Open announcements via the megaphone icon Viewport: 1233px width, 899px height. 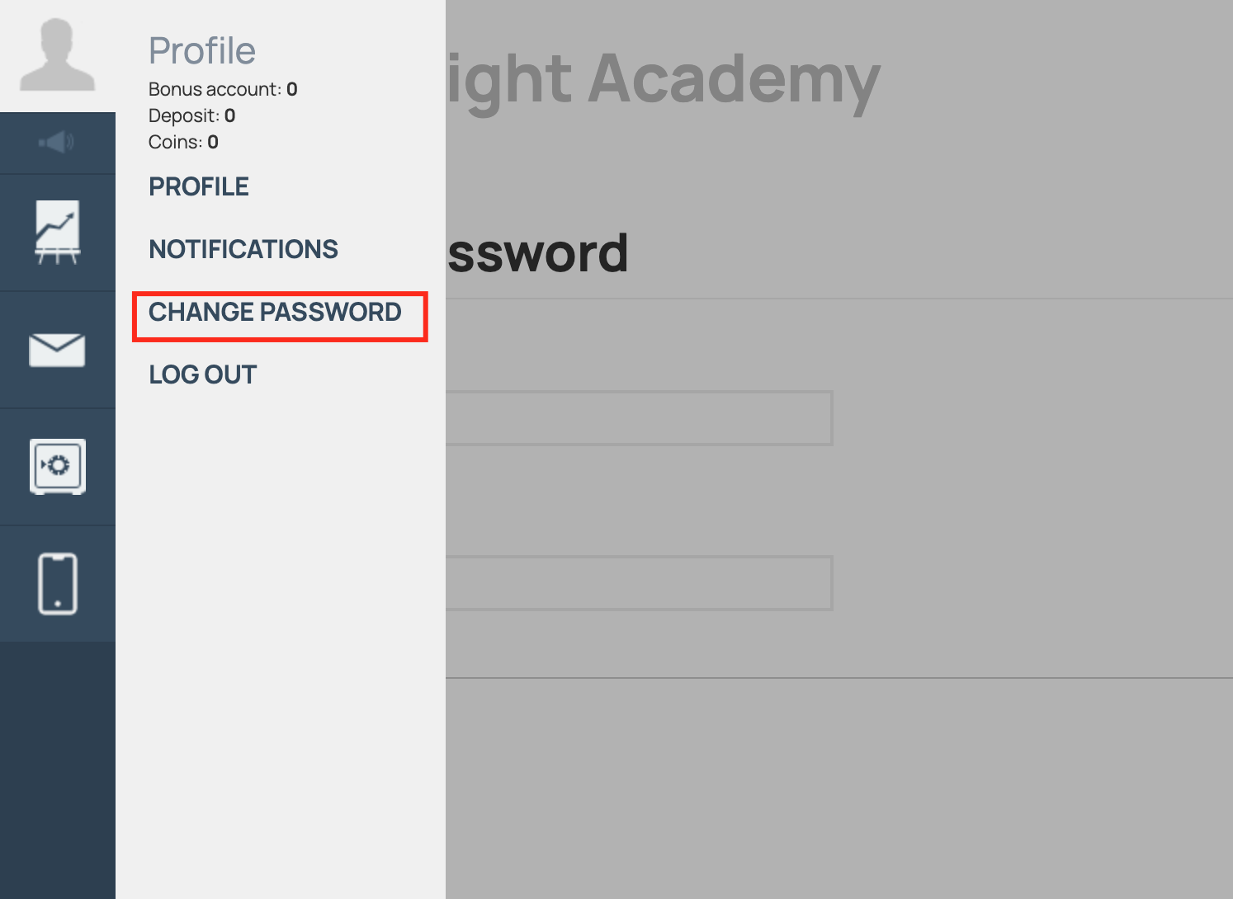coord(57,143)
